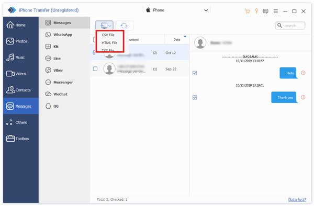Click the shopping cart purchase icon
This screenshot has height=206, width=314.
tap(248, 11)
